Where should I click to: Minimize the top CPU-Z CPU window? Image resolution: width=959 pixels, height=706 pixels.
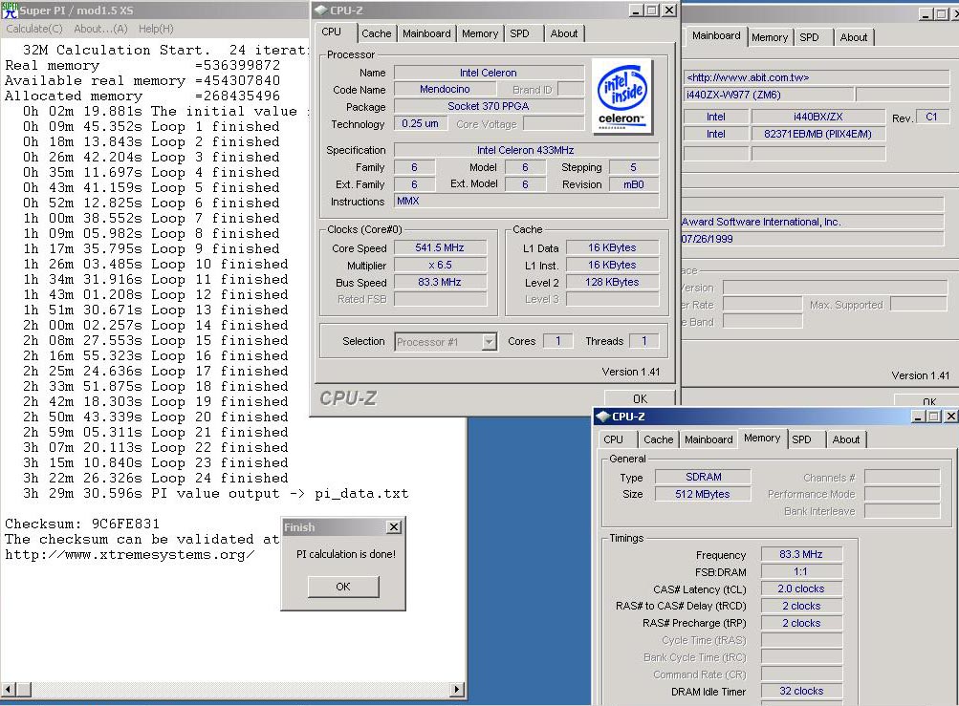[x=637, y=11]
